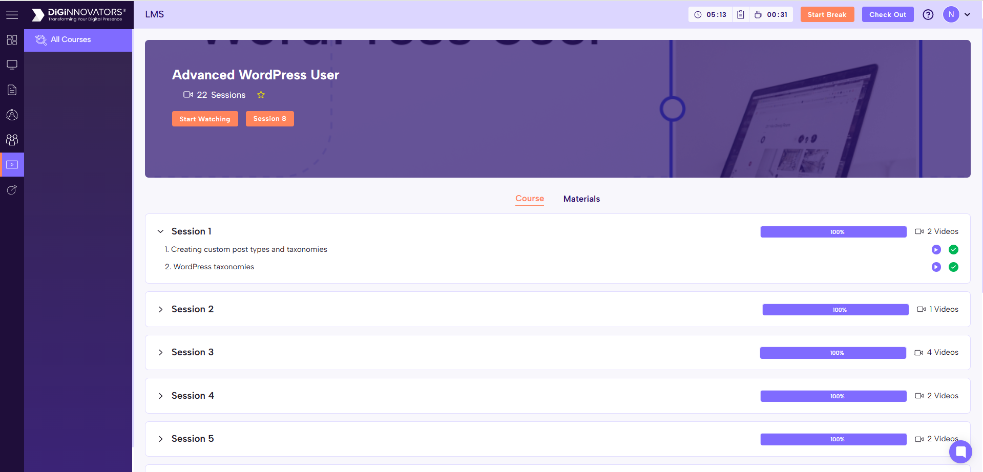Image resolution: width=983 pixels, height=472 pixels.
Task: Open the help question mark icon
Action: click(x=928, y=14)
